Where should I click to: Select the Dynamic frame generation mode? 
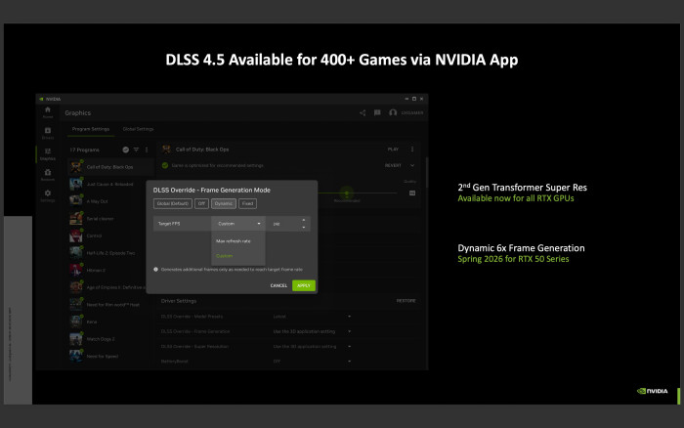(224, 203)
